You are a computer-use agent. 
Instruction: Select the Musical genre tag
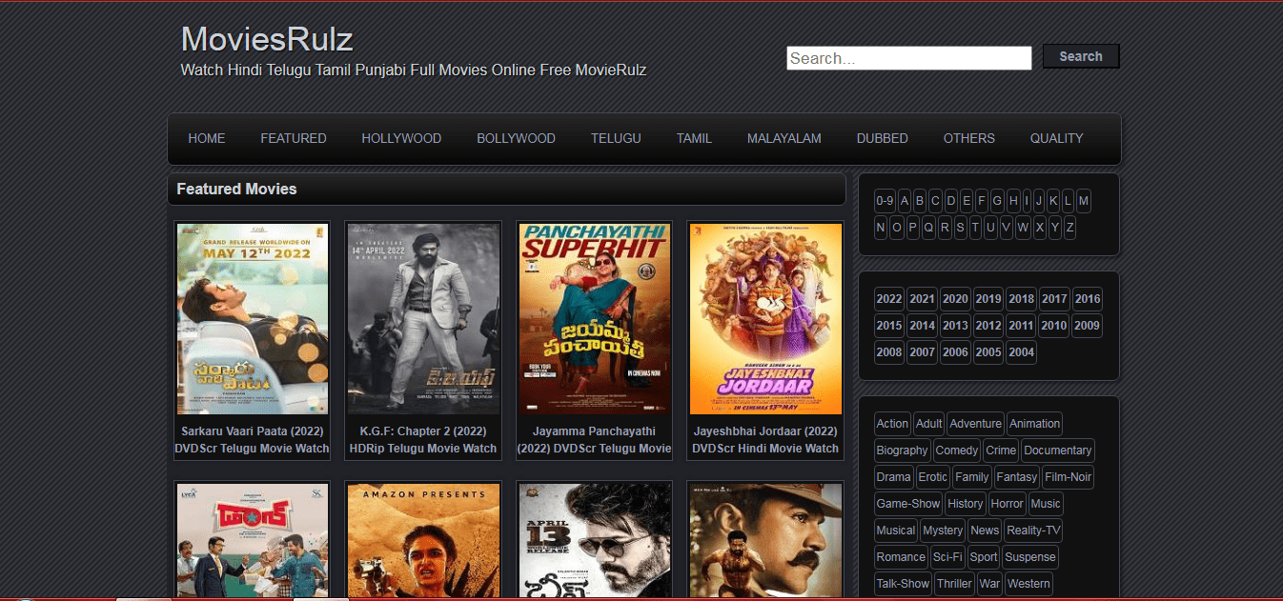(x=896, y=531)
